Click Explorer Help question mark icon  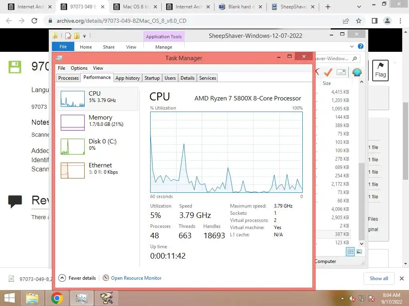pos(361,46)
